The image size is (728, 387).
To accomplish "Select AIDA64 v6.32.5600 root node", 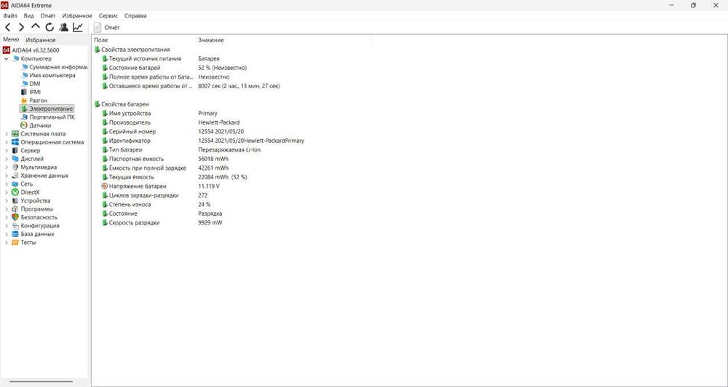I will (x=31, y=50).
